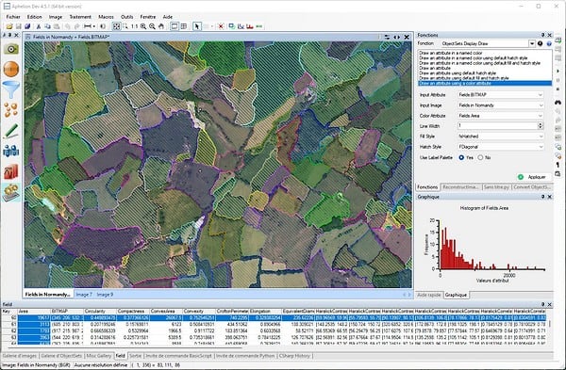This screenshot has width=566, height=370.
Task: Close the Fields in Normandy image window
Action: (x=407, y=37)
